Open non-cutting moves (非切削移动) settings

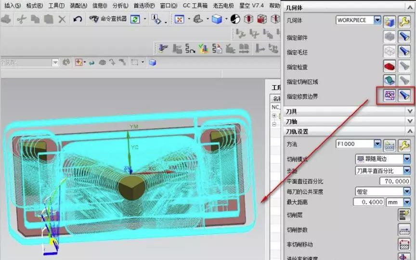403,244
